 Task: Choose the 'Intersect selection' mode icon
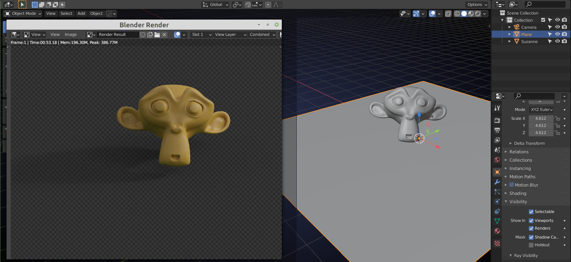coord(62,5)
